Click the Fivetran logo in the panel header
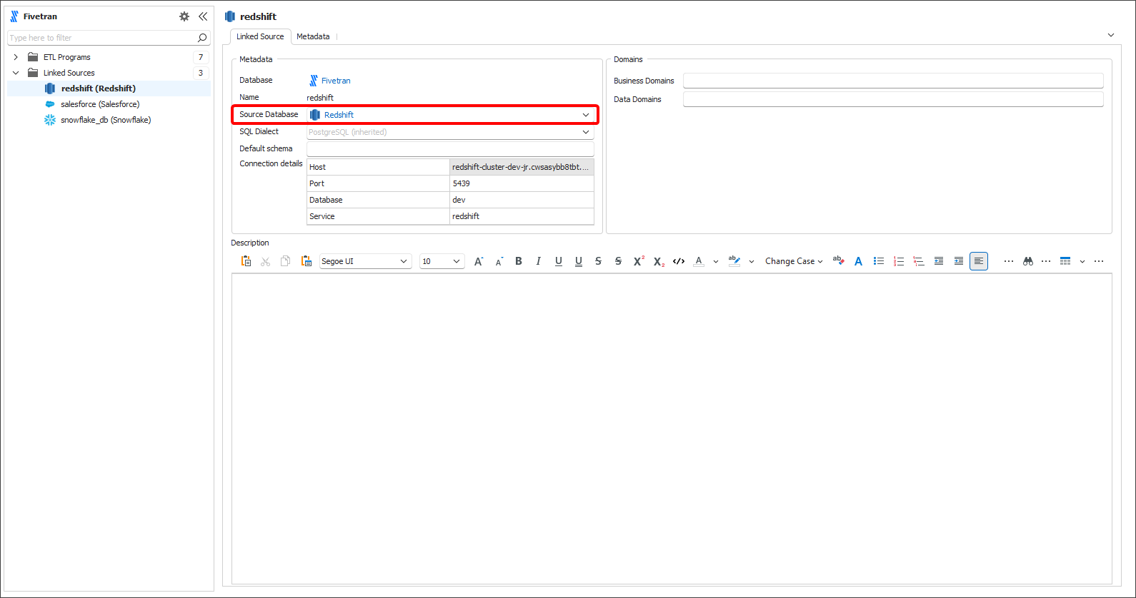The width and height of the screenshot is (1136, 598). point(14,16)
